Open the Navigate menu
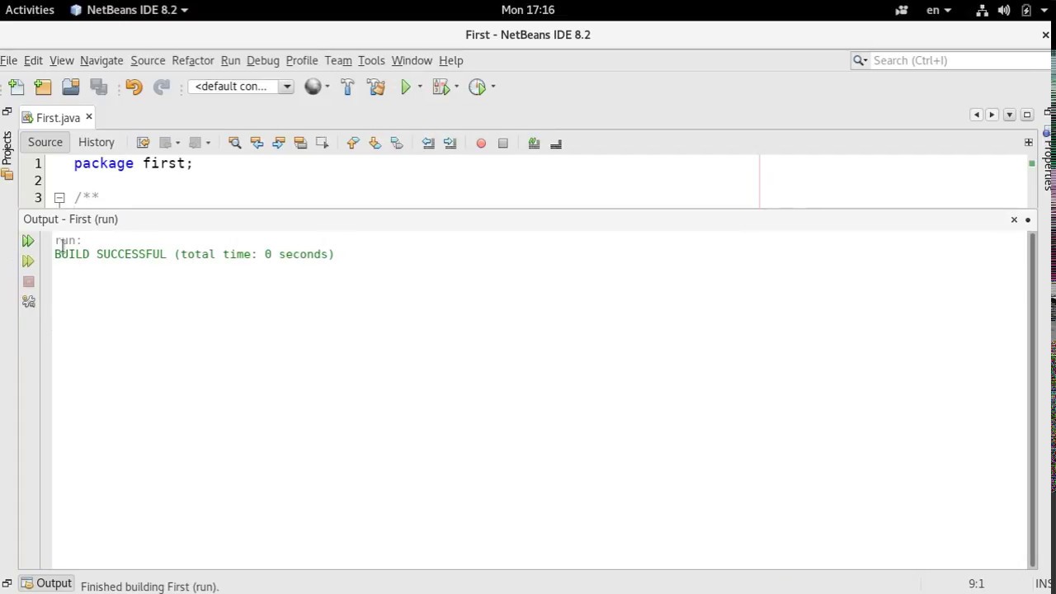The image size is (1056, 594). click(101, 60)
